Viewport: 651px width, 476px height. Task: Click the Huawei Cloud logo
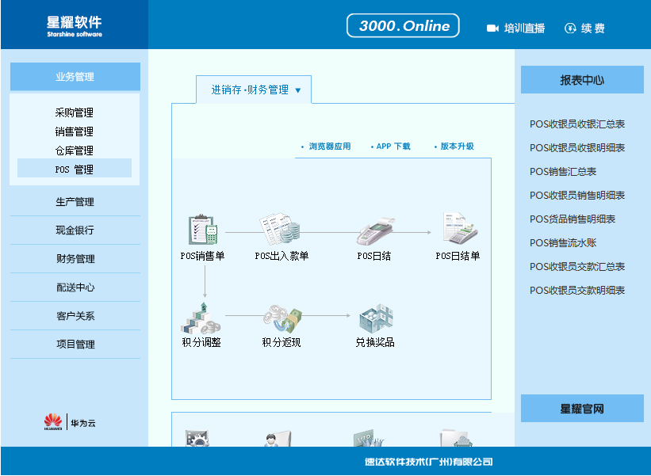pyautogui.click(x=70, y=422)
